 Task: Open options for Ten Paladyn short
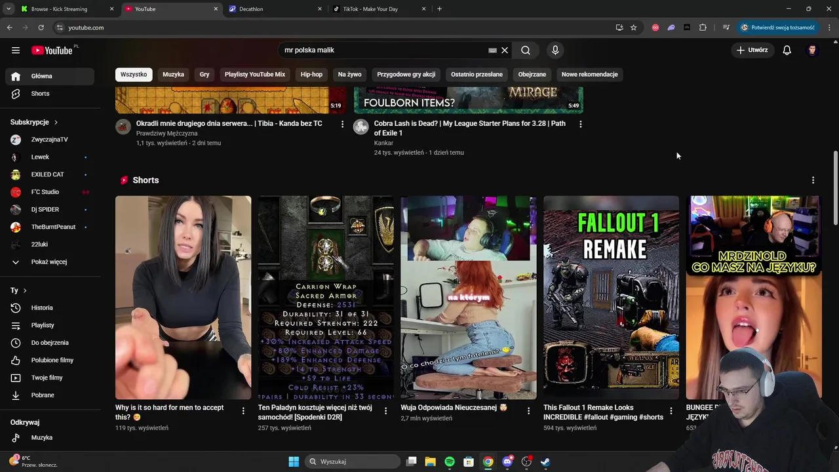tap(385, 411)
